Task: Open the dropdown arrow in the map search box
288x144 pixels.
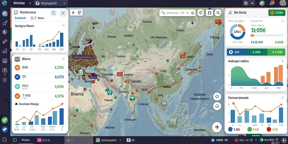Action: (187, 13)
